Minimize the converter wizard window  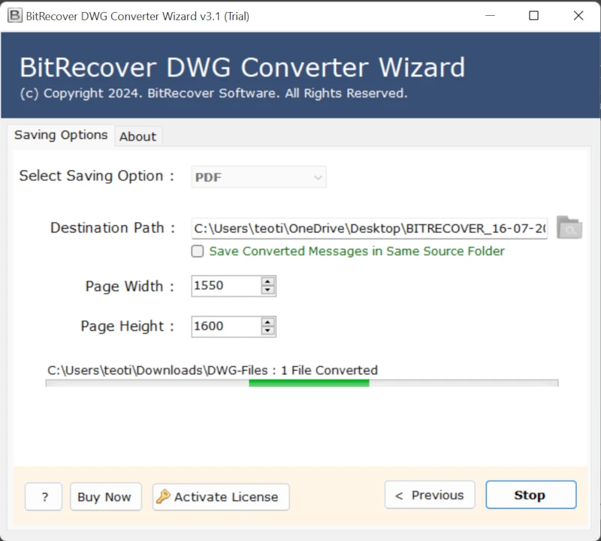click(x=490, y=16)
